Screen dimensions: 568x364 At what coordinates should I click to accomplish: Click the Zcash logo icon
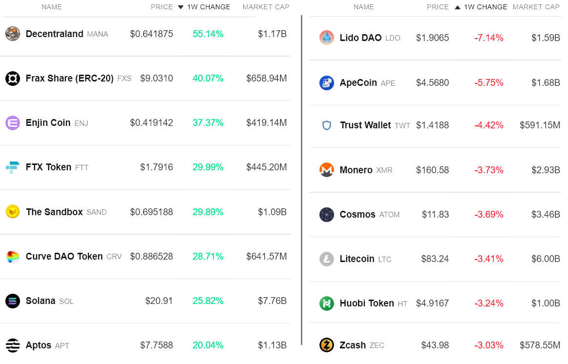pyautogui.click(x=326, y=345)
